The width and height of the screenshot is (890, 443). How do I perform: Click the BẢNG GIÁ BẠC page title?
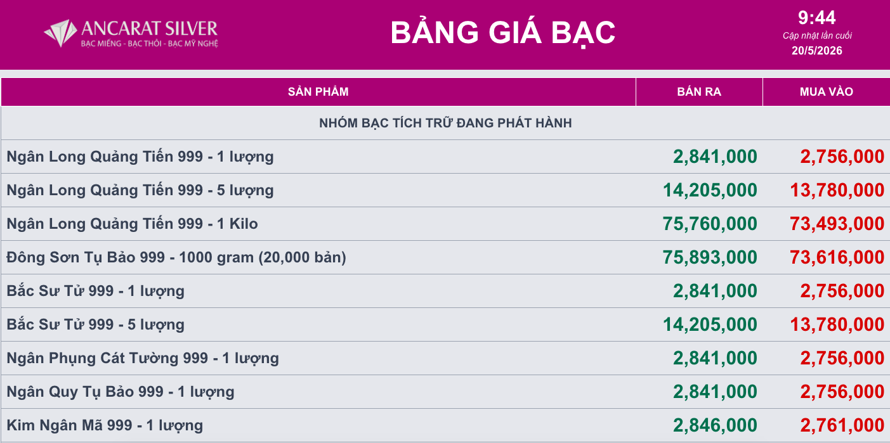click(502, 32)
